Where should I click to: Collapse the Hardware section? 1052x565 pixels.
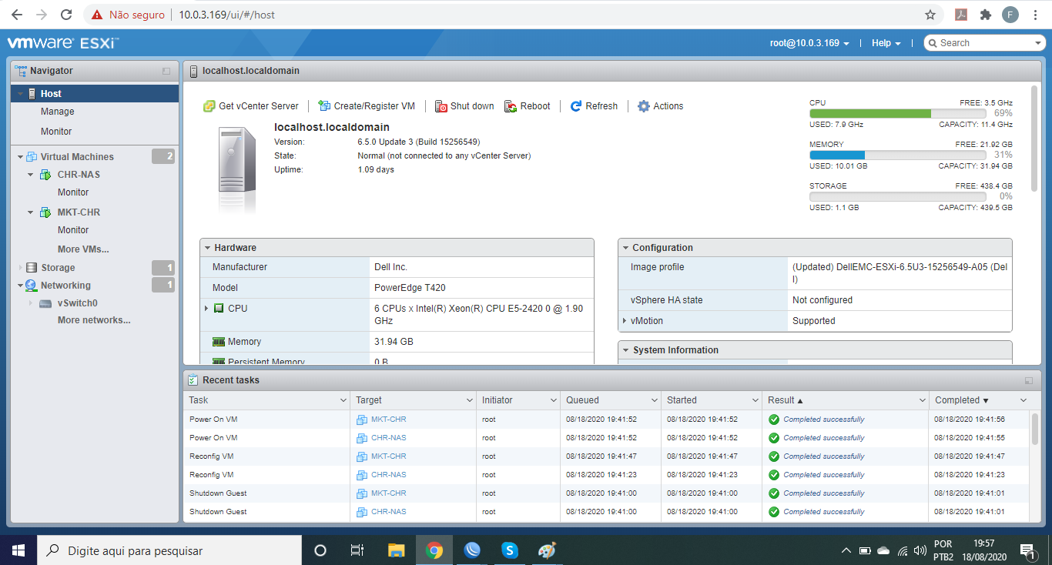(x=207, y=248)
